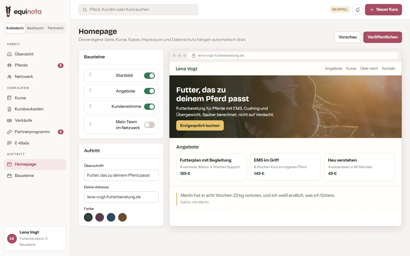410x256 pixels.
Task: Open Lena Vogt profile card
Action: point(35,238)
